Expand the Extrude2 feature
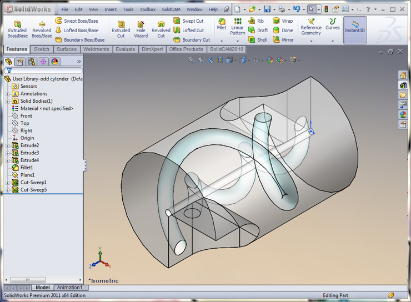The height and width of the screenshot is (302, 411). coord(8,145)
